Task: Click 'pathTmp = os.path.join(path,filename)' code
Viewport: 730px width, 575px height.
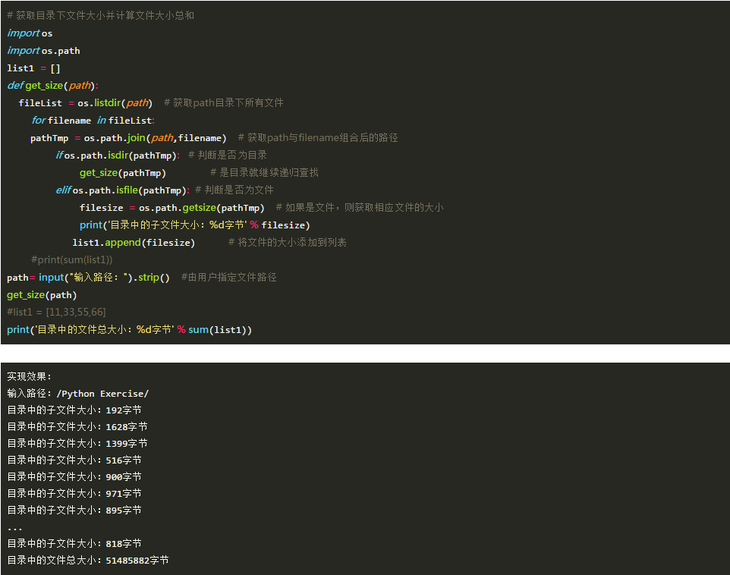Action: coord(128,138)
